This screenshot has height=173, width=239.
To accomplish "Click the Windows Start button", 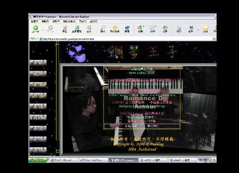I will click(38, 160).
